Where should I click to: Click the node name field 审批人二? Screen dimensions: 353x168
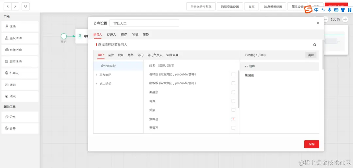coord(144,23)
